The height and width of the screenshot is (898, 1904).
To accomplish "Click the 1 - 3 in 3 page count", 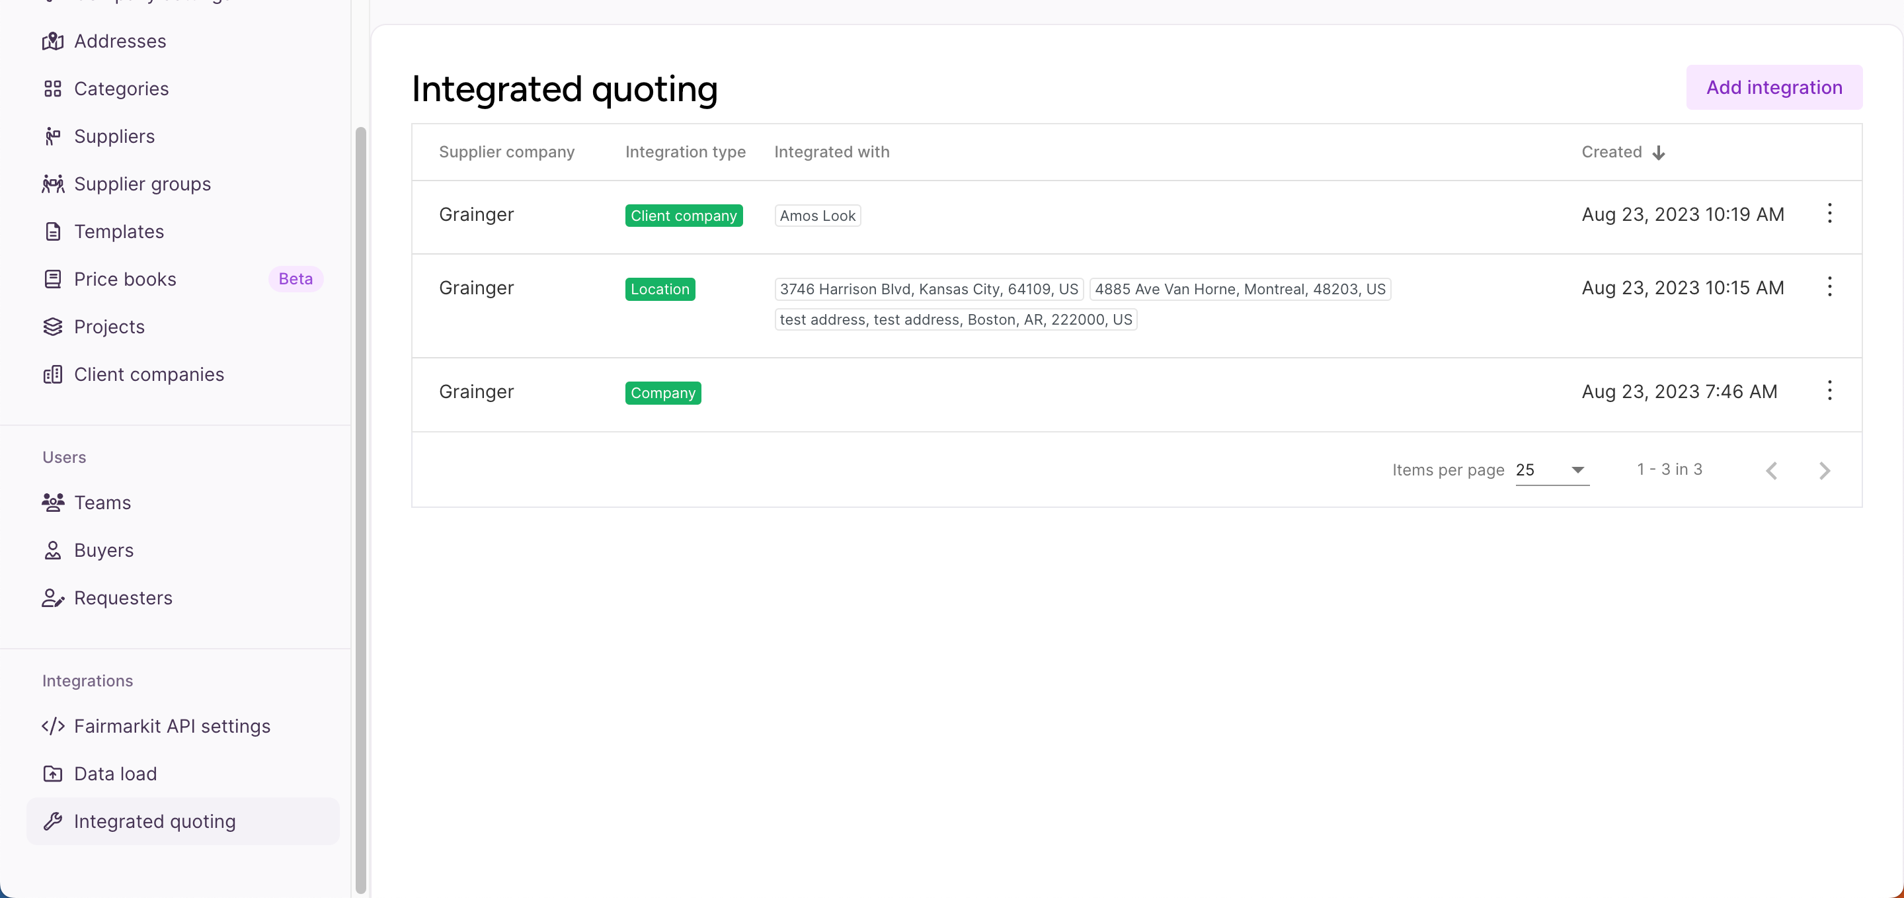I will coord(1669,469).
